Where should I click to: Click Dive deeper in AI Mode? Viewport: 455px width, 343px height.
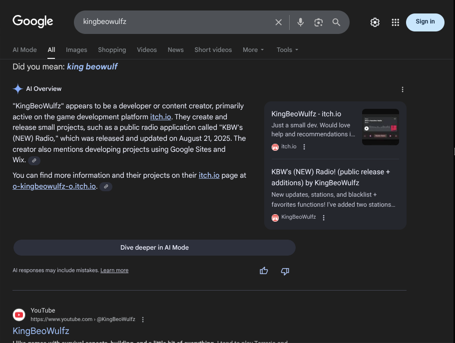(154, 248)
